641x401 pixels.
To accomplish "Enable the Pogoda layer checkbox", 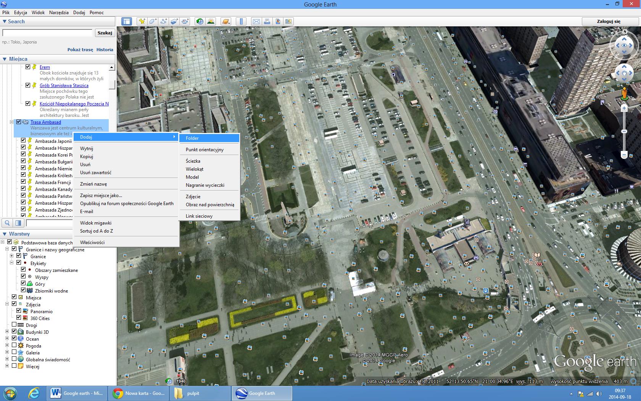I will click(x=14, y=345).
